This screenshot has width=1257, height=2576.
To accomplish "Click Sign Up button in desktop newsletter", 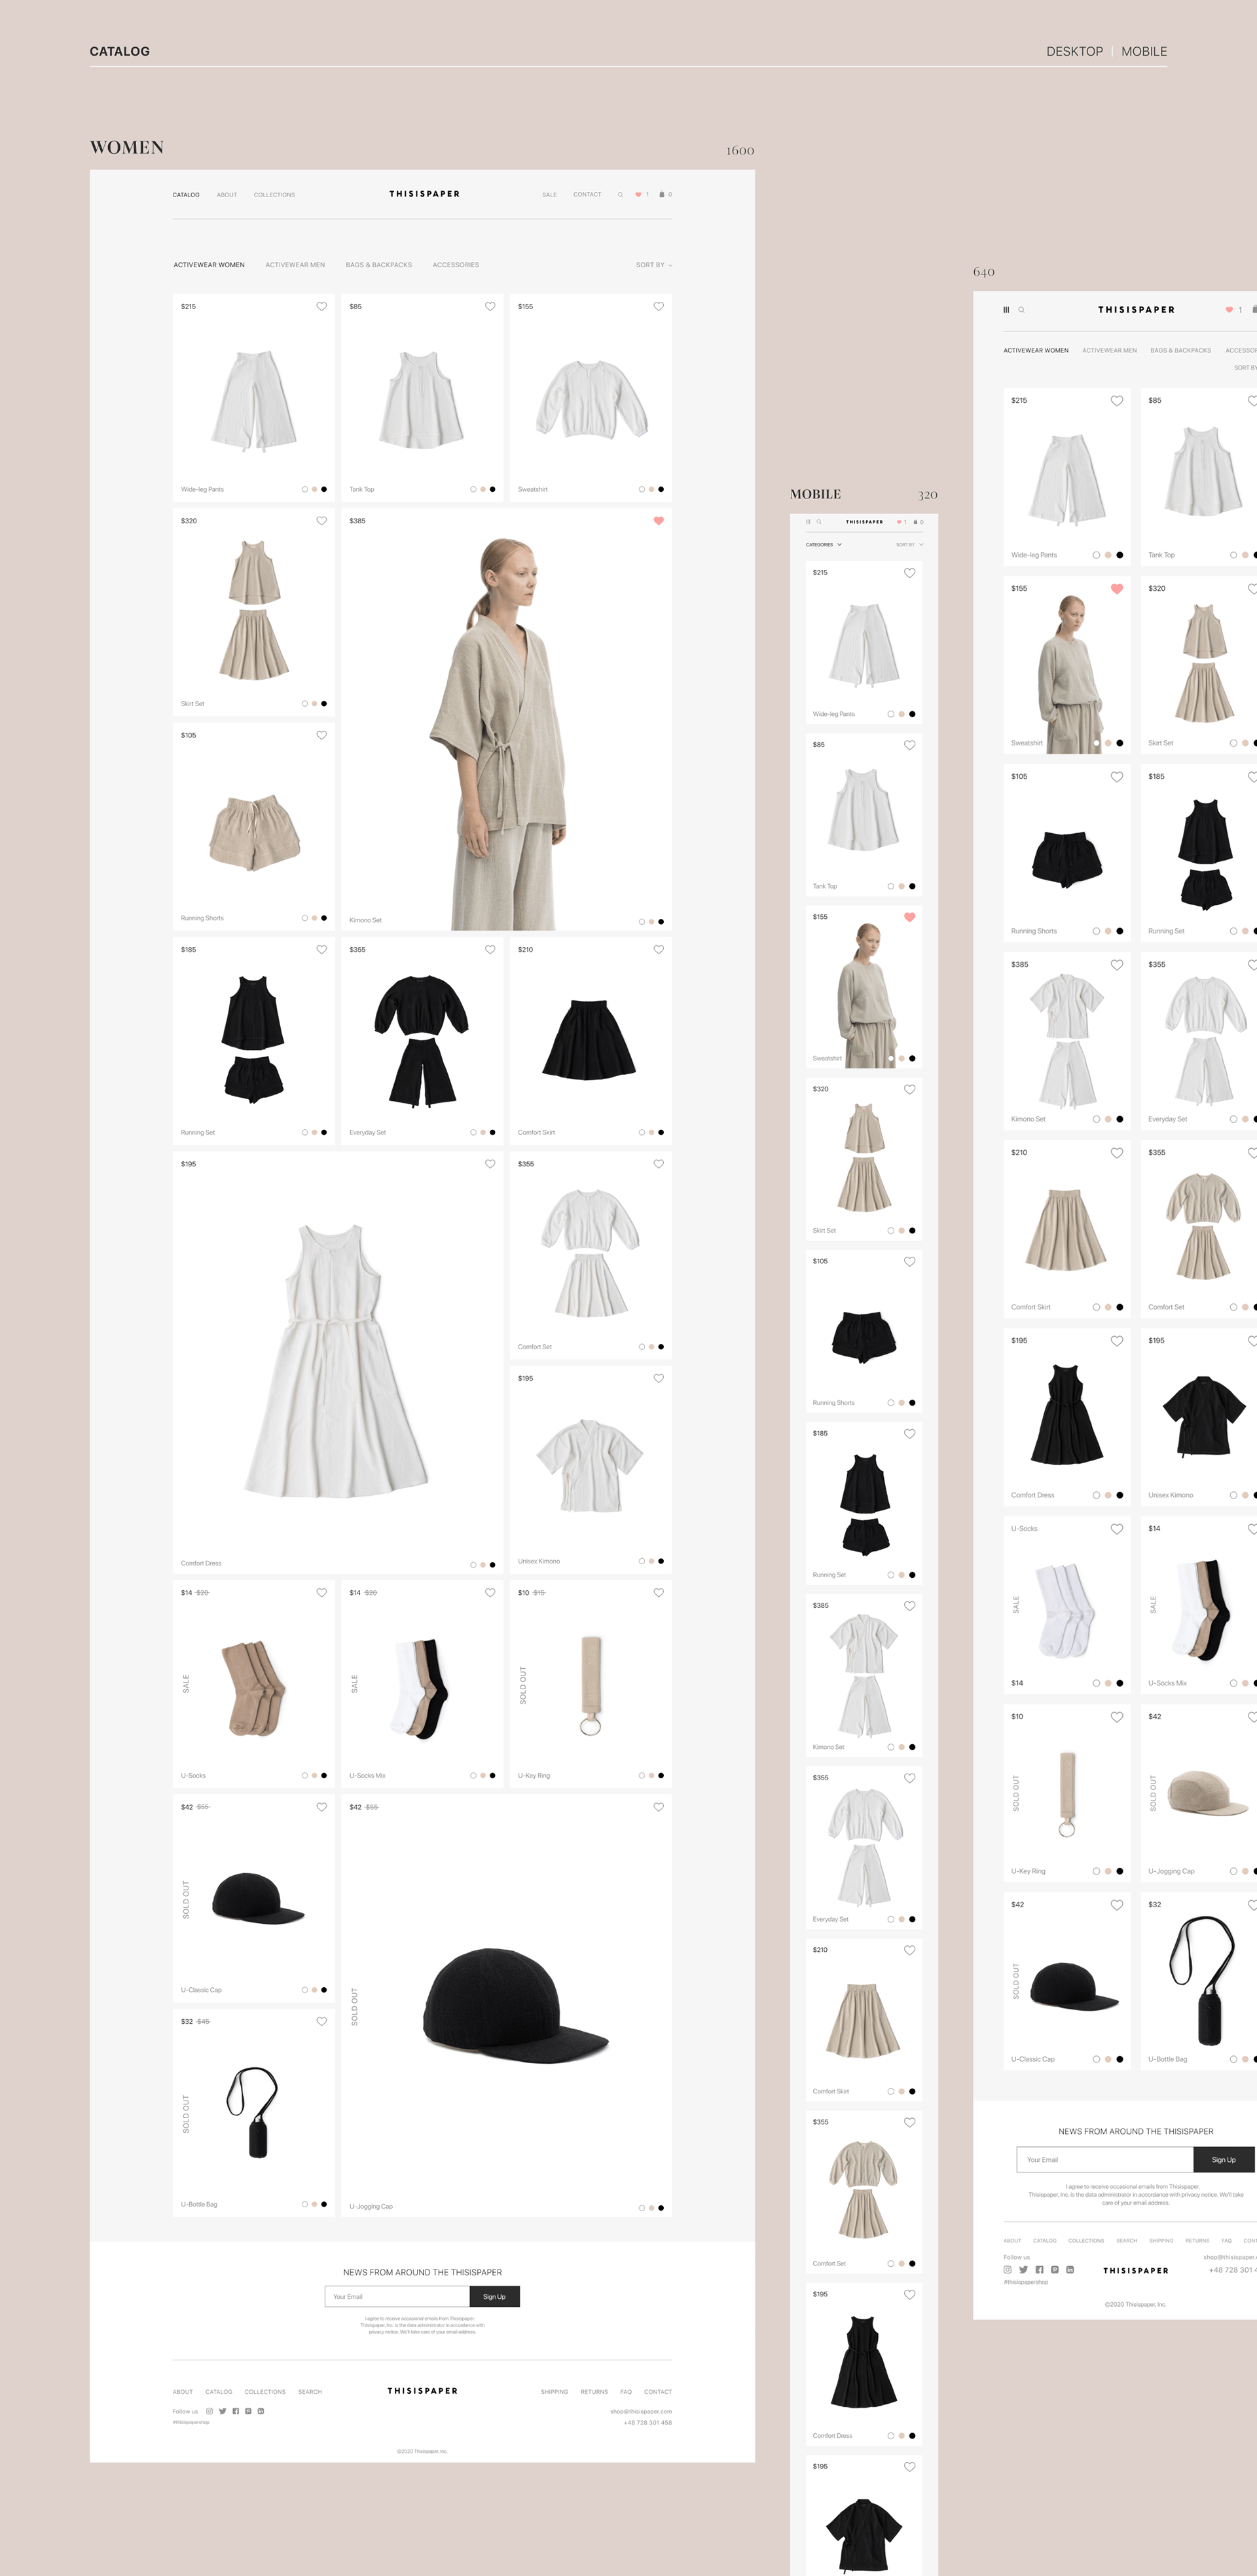I will (494, 2297).
